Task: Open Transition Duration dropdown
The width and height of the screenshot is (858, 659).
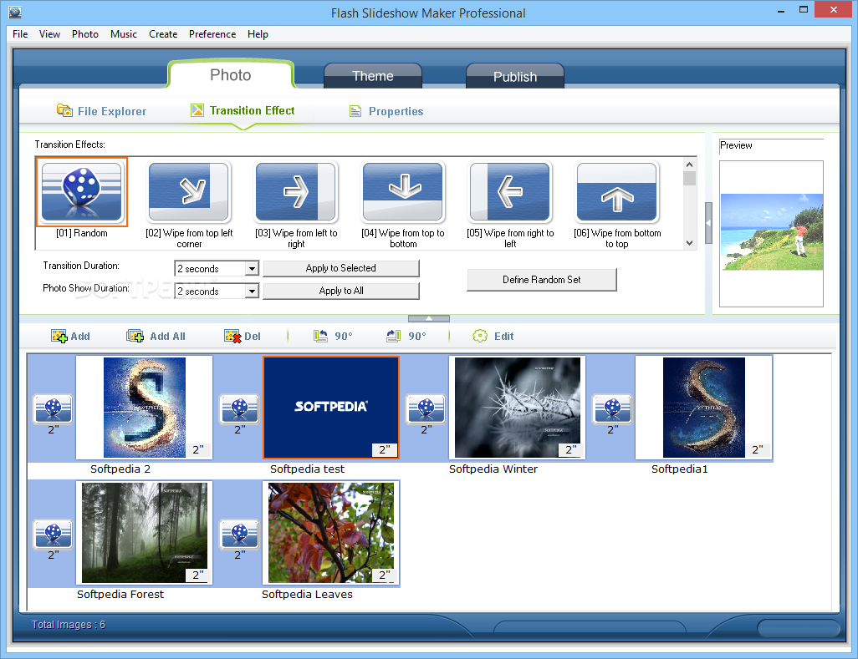Action: [x=251, y=268]
